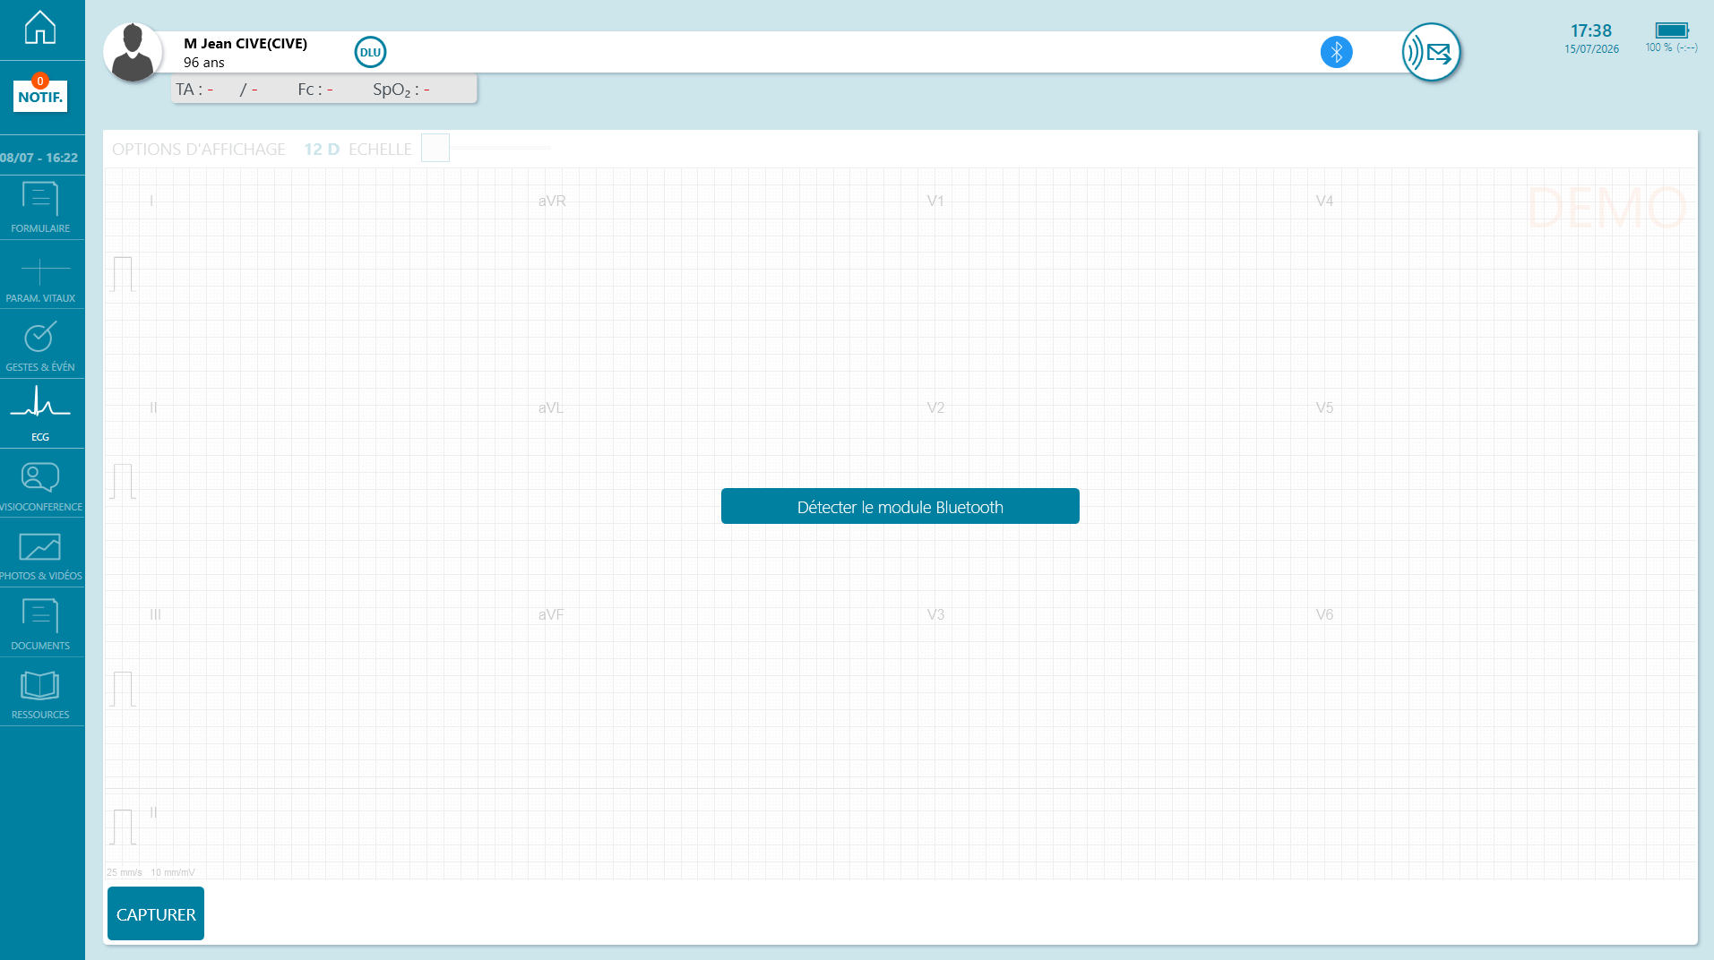Viewport: 1714px width, 960px height.
Task: Open Gestes & Évén section
Action: 40,347
